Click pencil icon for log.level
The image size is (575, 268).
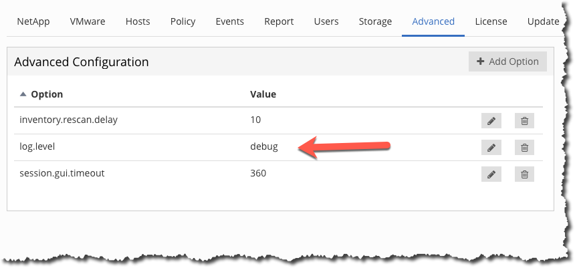491,147
